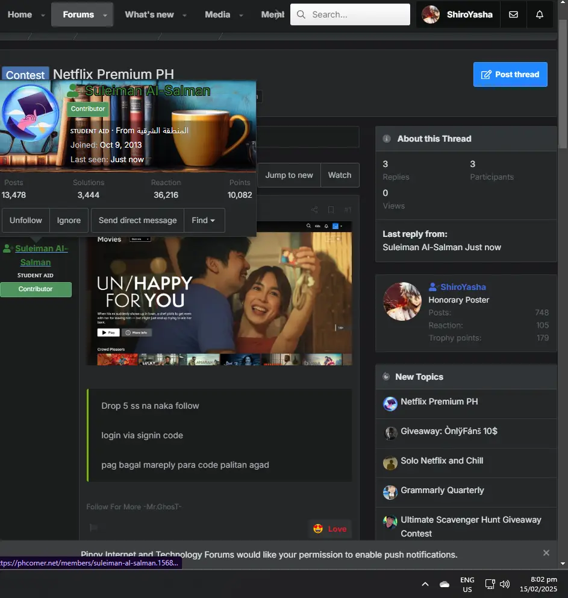Click the Jump to new button
Image resolution: width=568 pixels, height=598 pixels.
pos(289,175)
